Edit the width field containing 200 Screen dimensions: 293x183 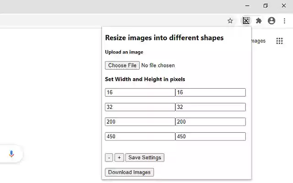coord(140,122)
